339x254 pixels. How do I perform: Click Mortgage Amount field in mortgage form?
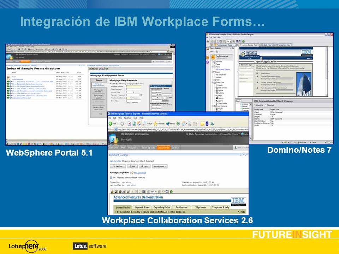133,86
